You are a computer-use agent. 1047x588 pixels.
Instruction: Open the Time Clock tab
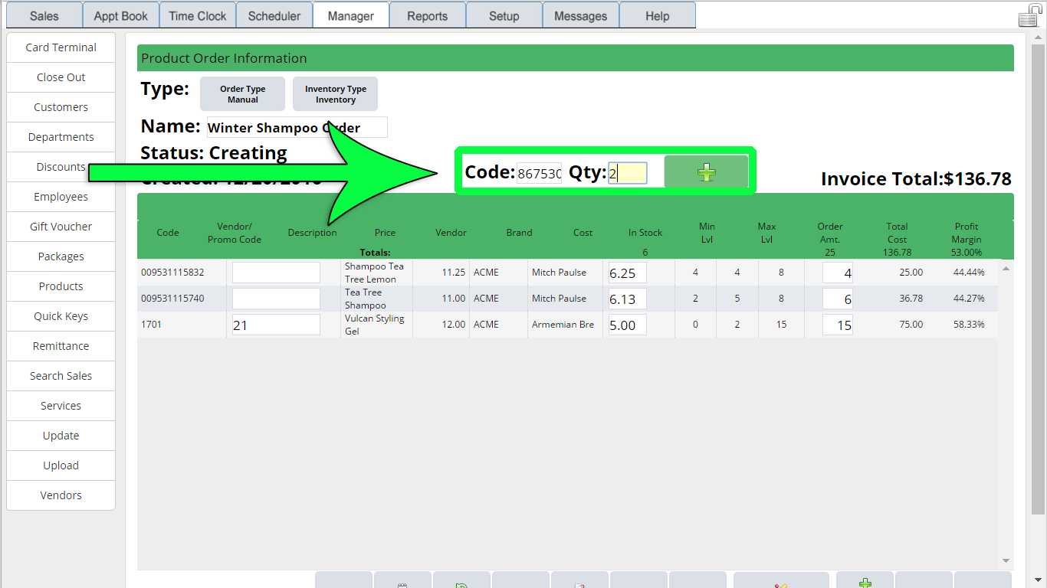[x=198, y=16]
